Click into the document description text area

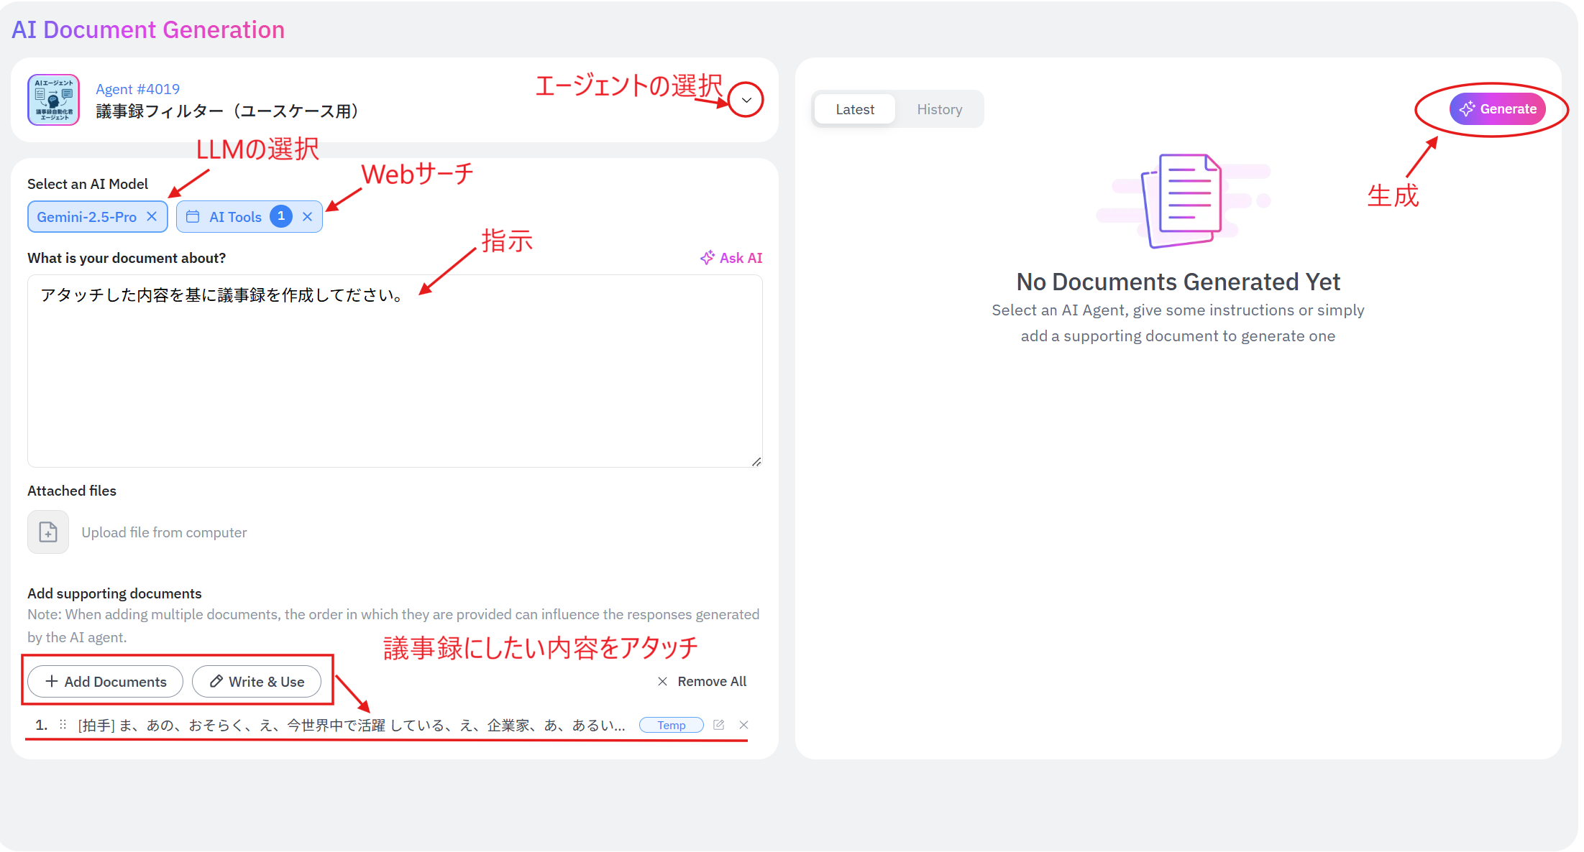(394, 374)
